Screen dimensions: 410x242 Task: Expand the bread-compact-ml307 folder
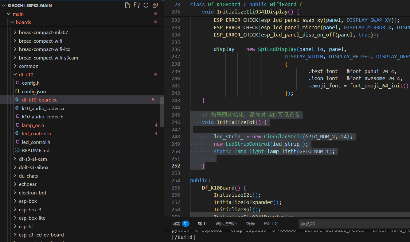[x=15, y=32]
